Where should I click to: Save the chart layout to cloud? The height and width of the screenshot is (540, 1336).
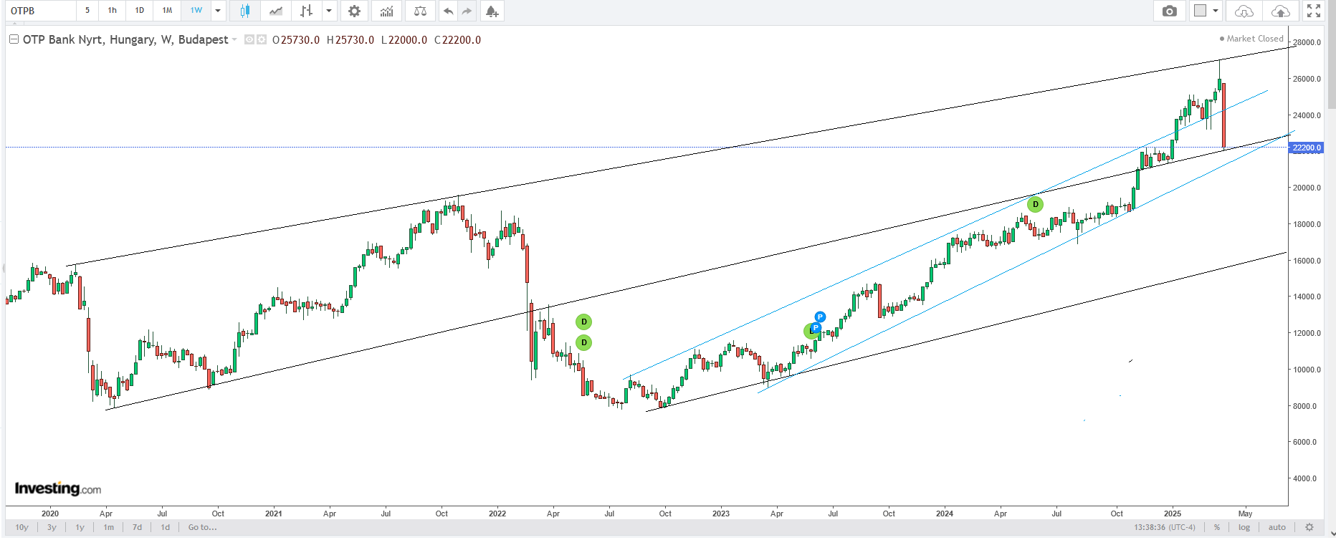pyautogui.click(x=1280, y=11)
